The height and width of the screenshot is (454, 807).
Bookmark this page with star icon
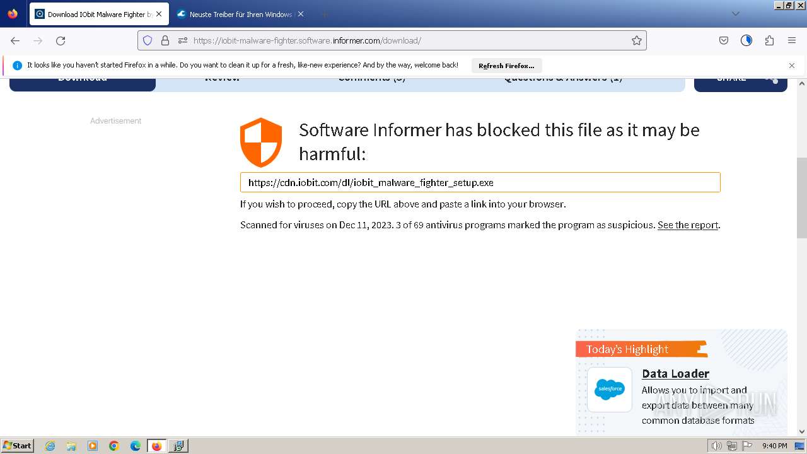coord(637,40)
